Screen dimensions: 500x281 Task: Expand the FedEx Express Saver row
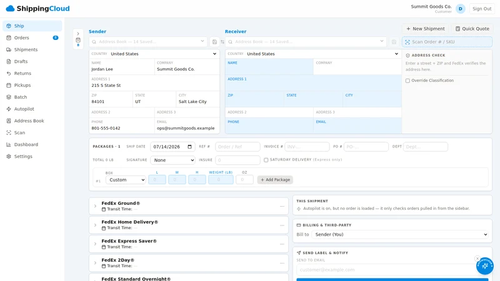pyautogui.click(x=189, y=244)
